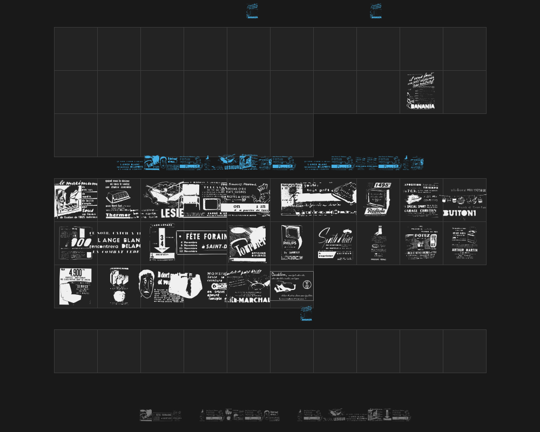
Task: Open the pare-brise Marchal ad
Action: pyautogui.click(x=247, y=286)
